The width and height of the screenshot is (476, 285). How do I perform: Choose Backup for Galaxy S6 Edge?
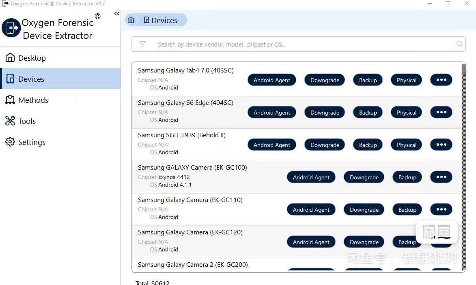tap(368, 113)
